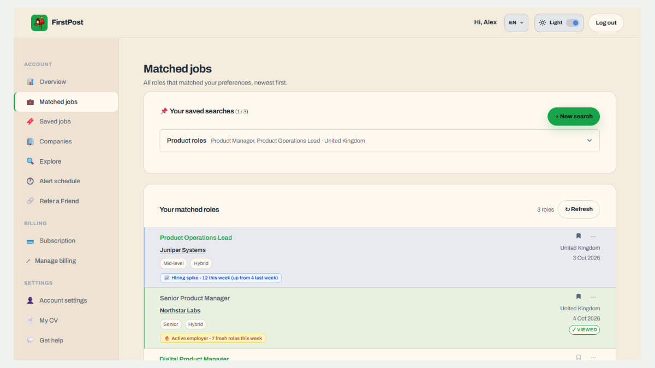The height and width of the screenshot is (368, 655).
Task: Open Subscription in the billing section
Action: (x=65, y=241)
